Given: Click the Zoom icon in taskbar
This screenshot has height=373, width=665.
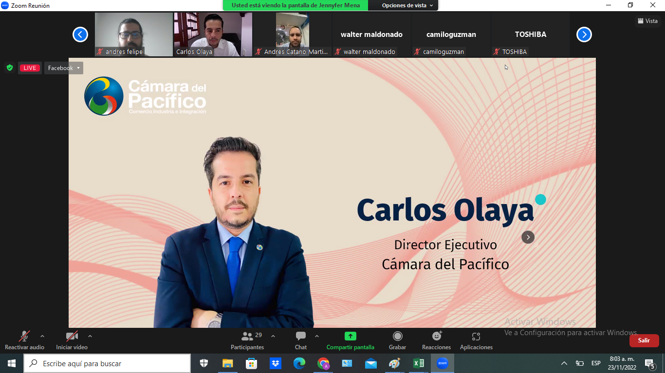Looking at the screenshot, I should [x=443, y=363].
